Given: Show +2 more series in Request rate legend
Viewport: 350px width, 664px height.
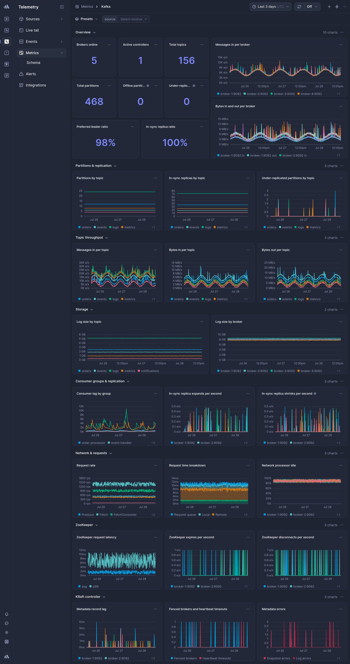Looking at the screenshot, I should pos(153,515).
